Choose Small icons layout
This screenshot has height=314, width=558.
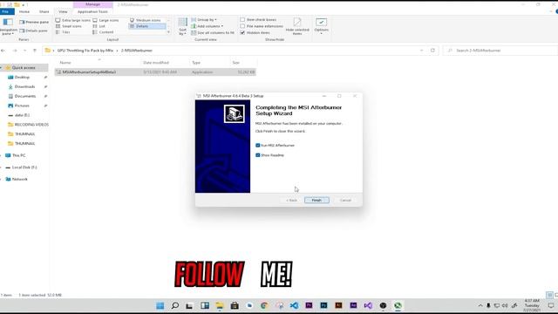[x=69, y=26]
